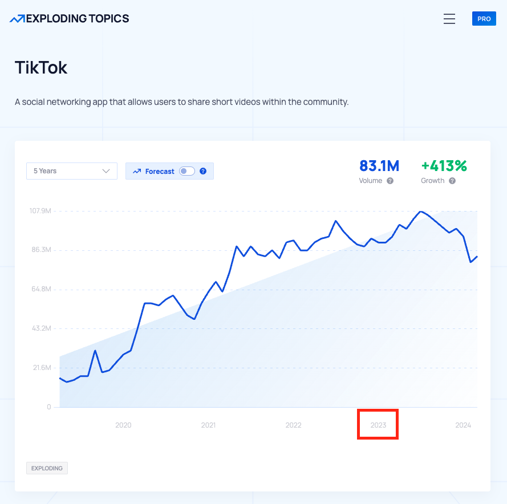Click the Forecast help question mark icon
507x504 pixels.
tap(203, 171)
